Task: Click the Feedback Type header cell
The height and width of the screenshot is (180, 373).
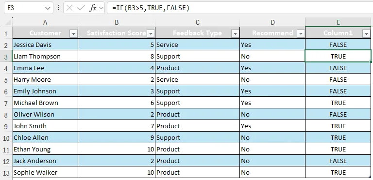Action: click(x=198, y=33)
